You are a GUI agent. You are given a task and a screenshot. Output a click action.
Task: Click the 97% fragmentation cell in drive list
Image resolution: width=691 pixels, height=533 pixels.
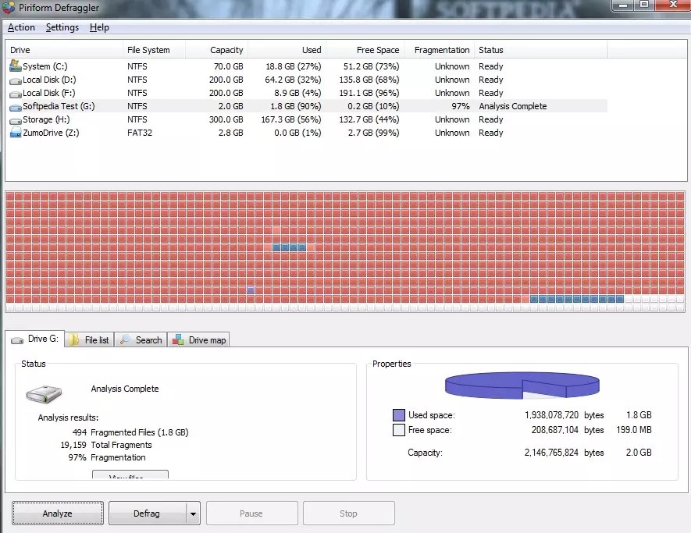(461, 106)
